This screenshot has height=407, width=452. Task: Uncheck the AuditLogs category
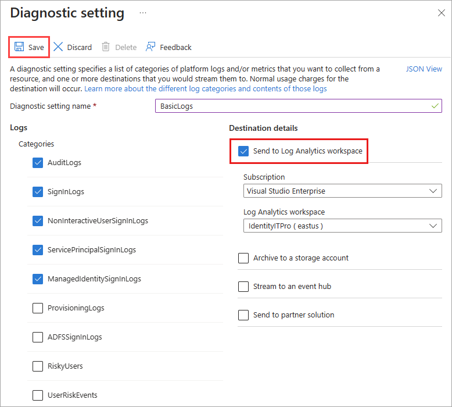point(38,163)
